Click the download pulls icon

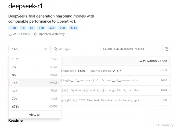click(x=10, y=34)
